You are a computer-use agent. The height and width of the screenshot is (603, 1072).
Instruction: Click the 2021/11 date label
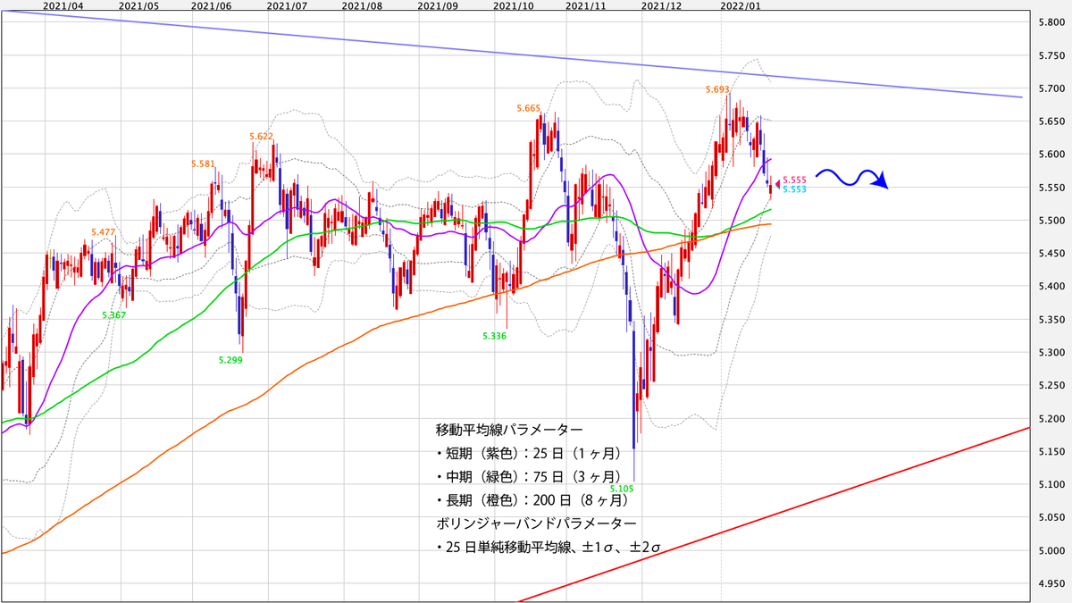click(x=586, y=5)
